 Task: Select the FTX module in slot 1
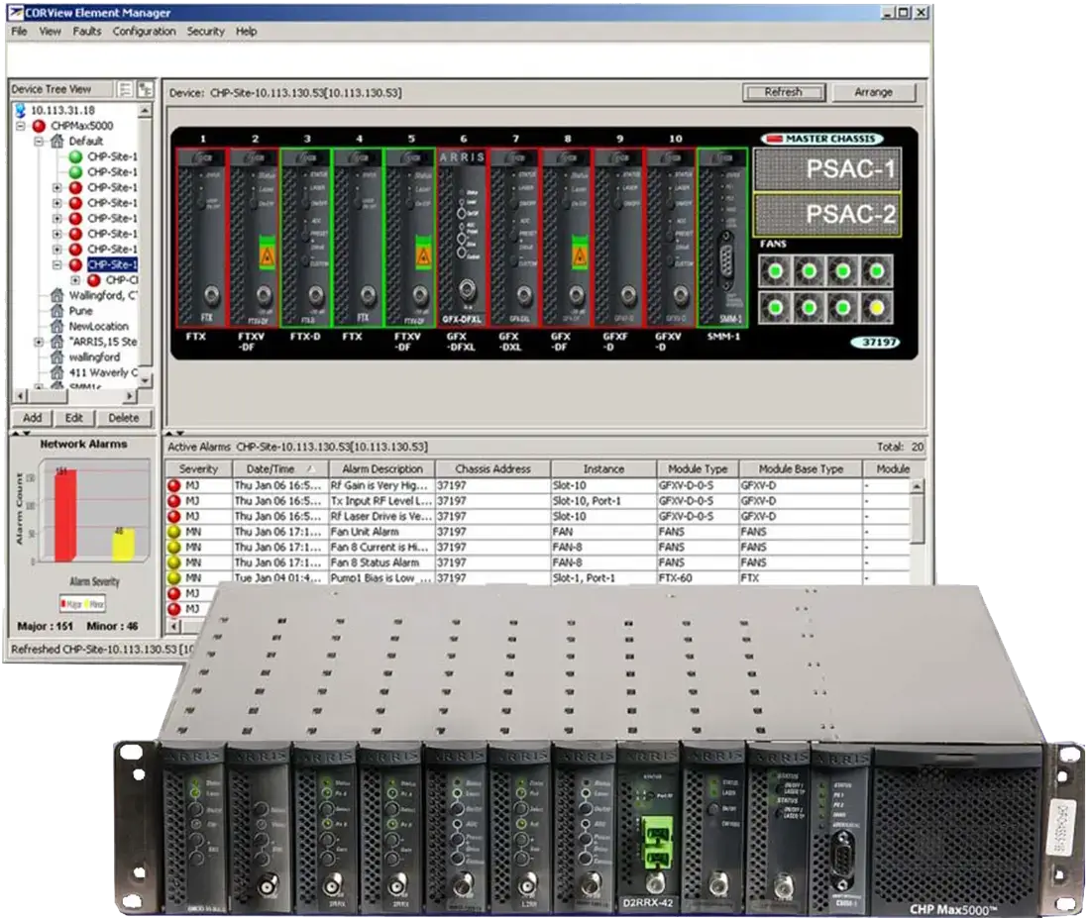click(202, 236)
